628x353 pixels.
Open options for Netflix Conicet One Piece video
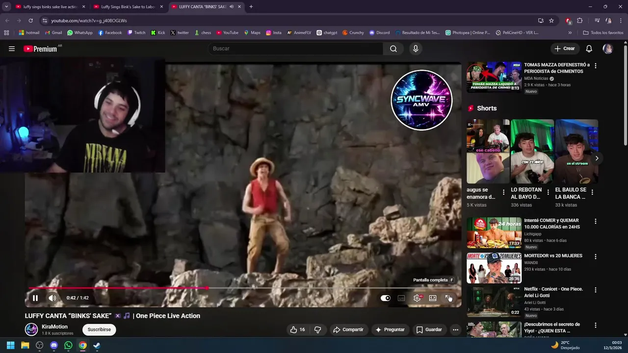[596, 290]
